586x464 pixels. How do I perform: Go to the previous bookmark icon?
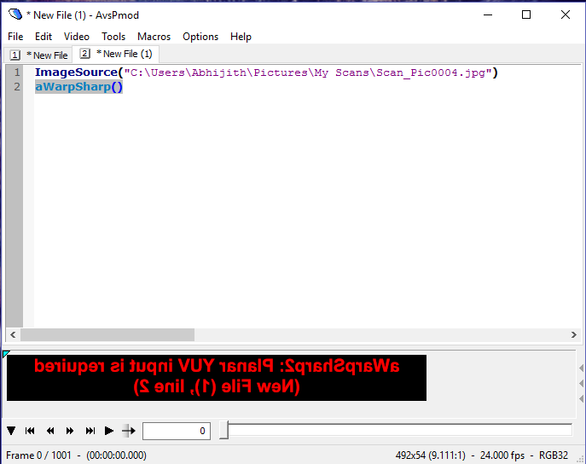pyautogui.click(x=30, y=431)
